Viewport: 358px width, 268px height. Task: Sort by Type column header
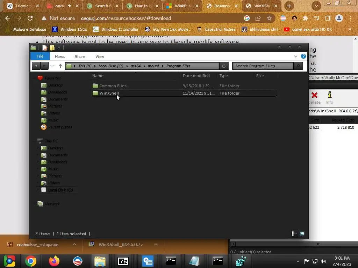[x=223, y=76]
